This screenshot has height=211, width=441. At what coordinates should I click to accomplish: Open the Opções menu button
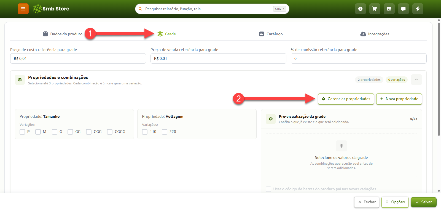tap(395, 202)
